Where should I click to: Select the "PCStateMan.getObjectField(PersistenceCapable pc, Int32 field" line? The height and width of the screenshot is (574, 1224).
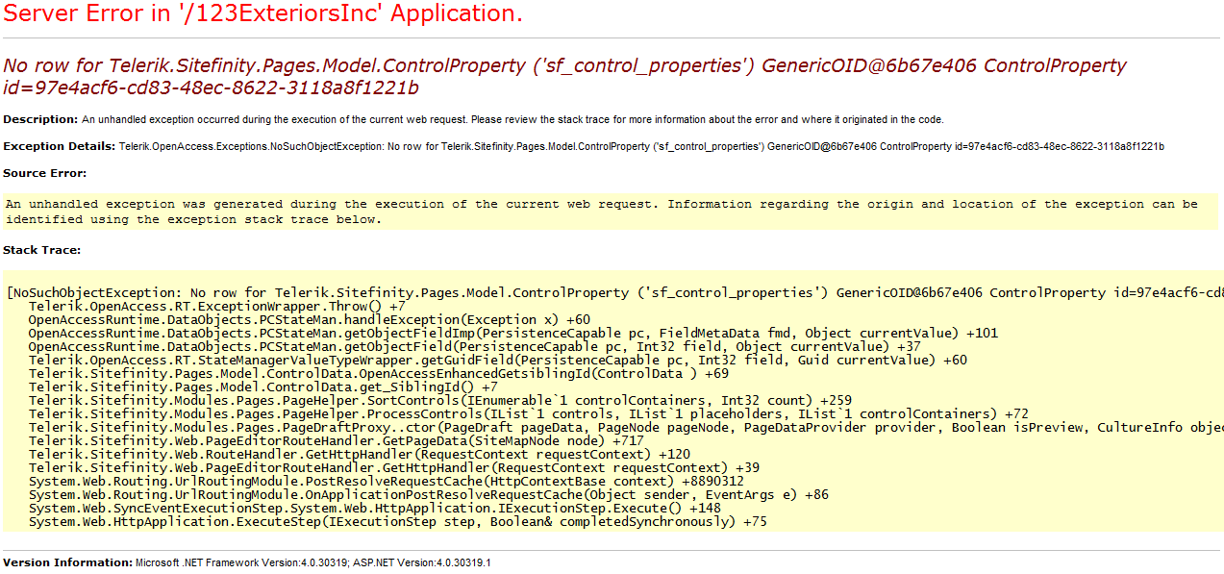tap(475, 346)
